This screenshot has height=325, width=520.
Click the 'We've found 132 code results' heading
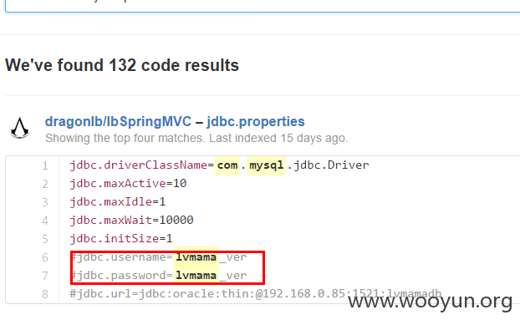pos(122,65)
